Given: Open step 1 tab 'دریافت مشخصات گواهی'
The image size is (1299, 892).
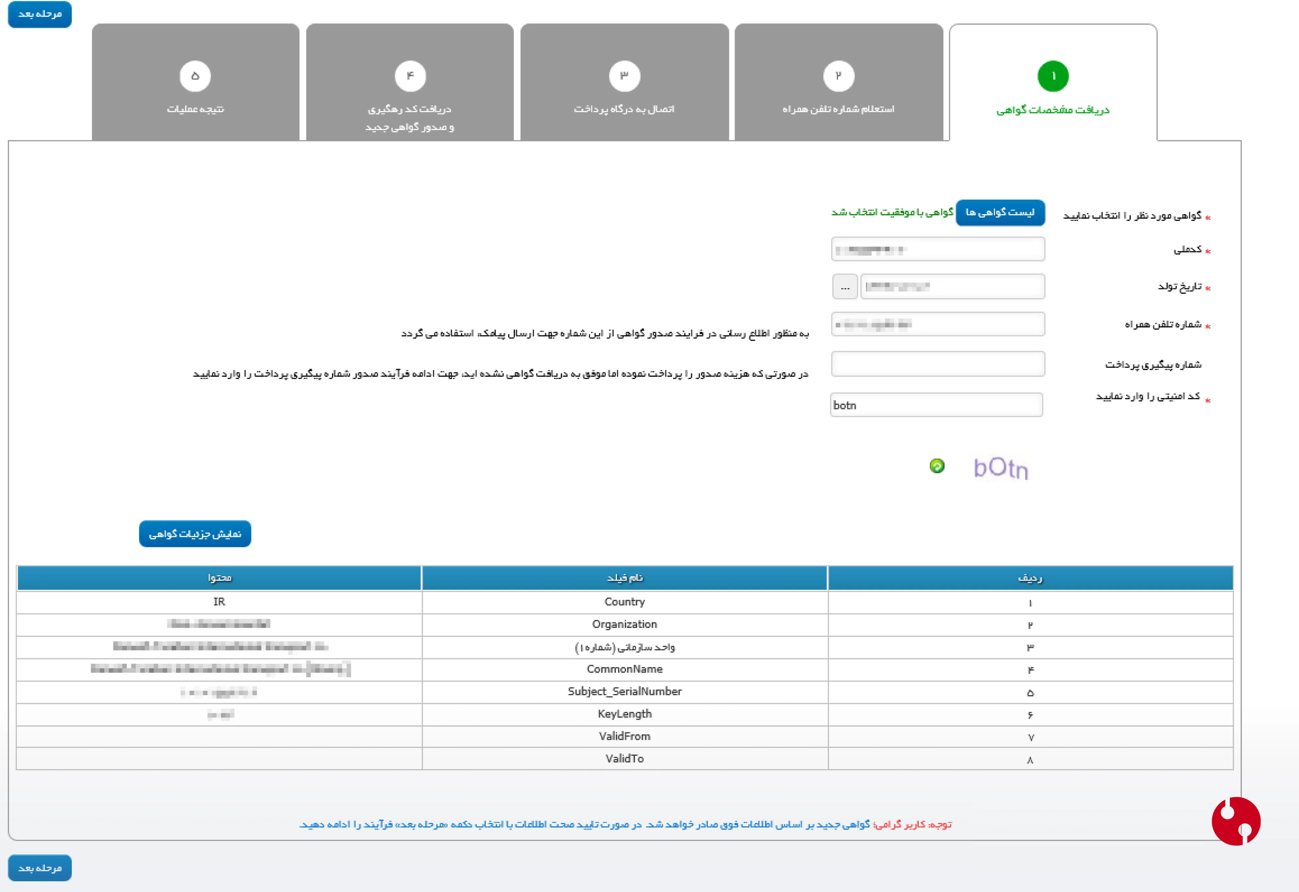Looking at the screenshot, I should 1053,83.
